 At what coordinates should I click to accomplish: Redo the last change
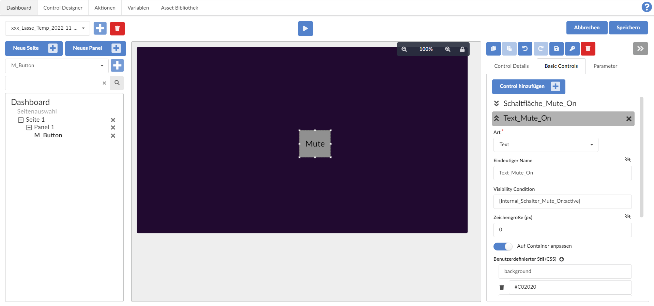(x=541, y=49)
